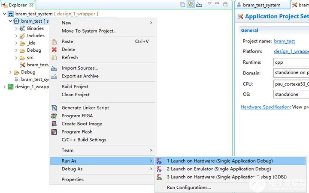Open the design_1_wrapper platform link
Screen dimensions: 309x193
[291, 51]
